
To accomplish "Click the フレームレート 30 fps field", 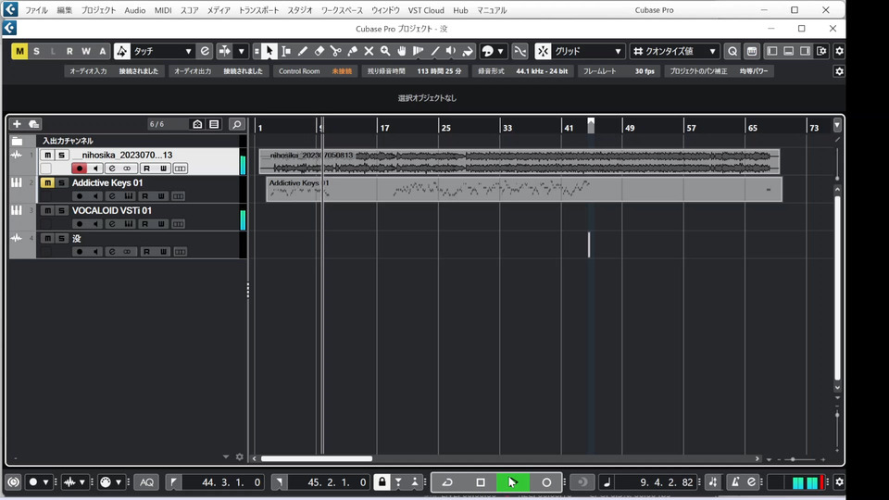I will point(619,71).
